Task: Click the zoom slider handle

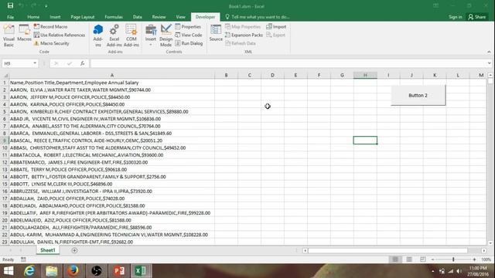Action: 453,259
